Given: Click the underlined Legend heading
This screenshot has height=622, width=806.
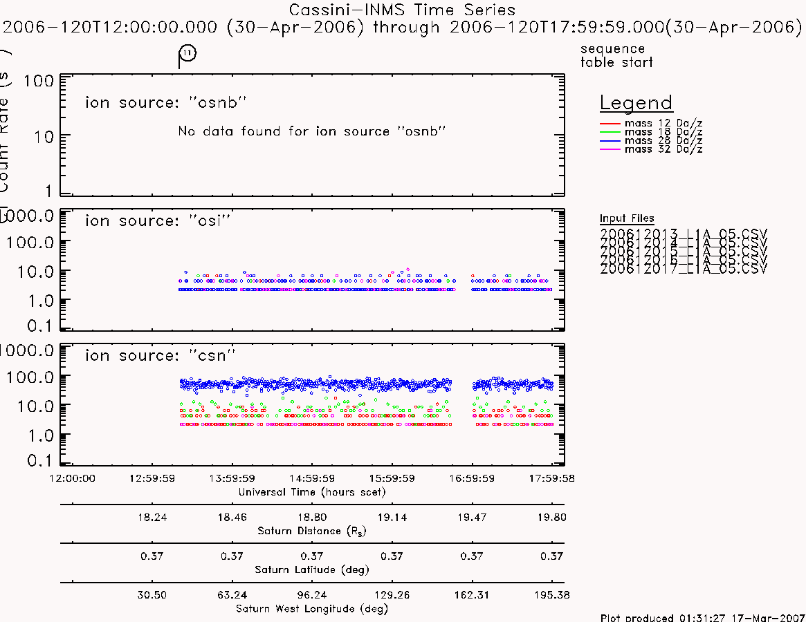Looking at the screenshot, I should point(636,103).
